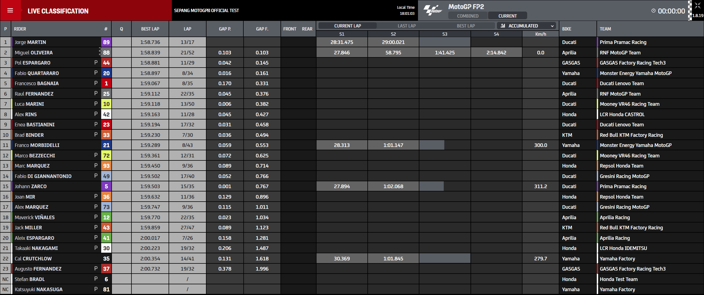Image resolution: width=704 pixels, height=295 pixels.
Task: Select the CURRENT session toggle
Action: tap(507, 16)
